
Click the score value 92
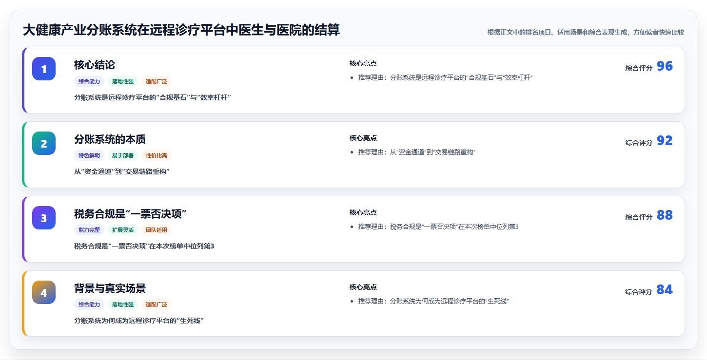click(x=665, y=141)
